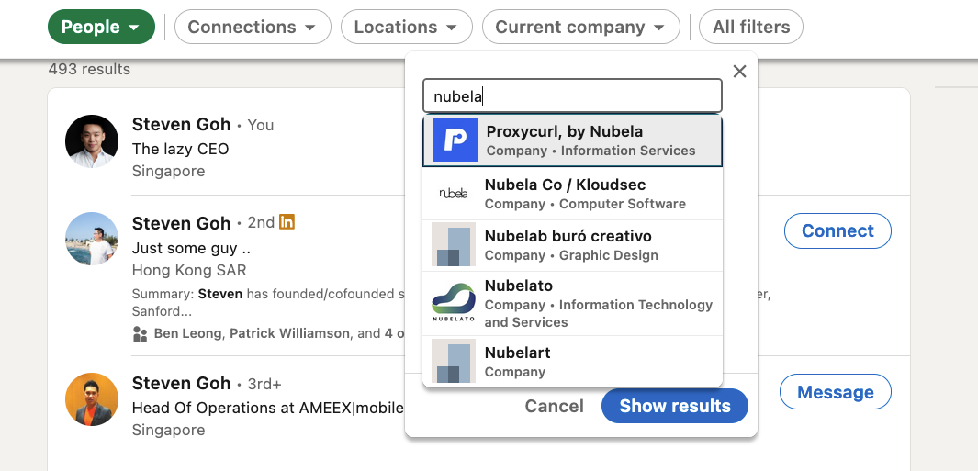Choose the Nubelato company suggestion
Viewport: 978px width, 471px height.
pos(572,304)
